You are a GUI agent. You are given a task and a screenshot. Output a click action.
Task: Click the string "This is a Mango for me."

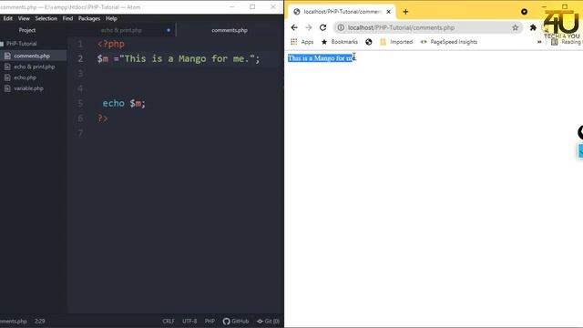(188, 58)
